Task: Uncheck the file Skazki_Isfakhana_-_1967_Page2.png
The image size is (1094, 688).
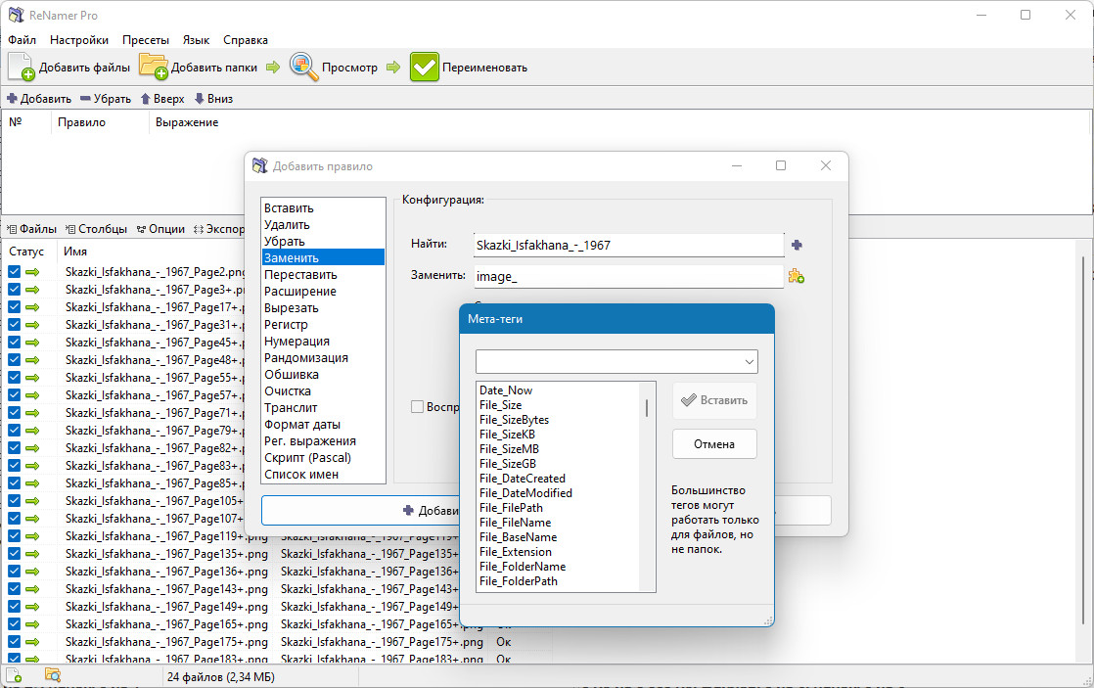Action: pyautogui.click(x=14, y=271)
